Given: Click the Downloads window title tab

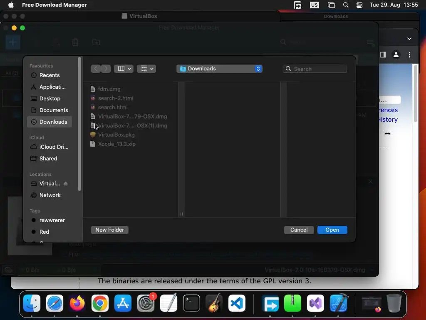Looking at the screenshot, I should pyautogui.click(x=336, y=16).
